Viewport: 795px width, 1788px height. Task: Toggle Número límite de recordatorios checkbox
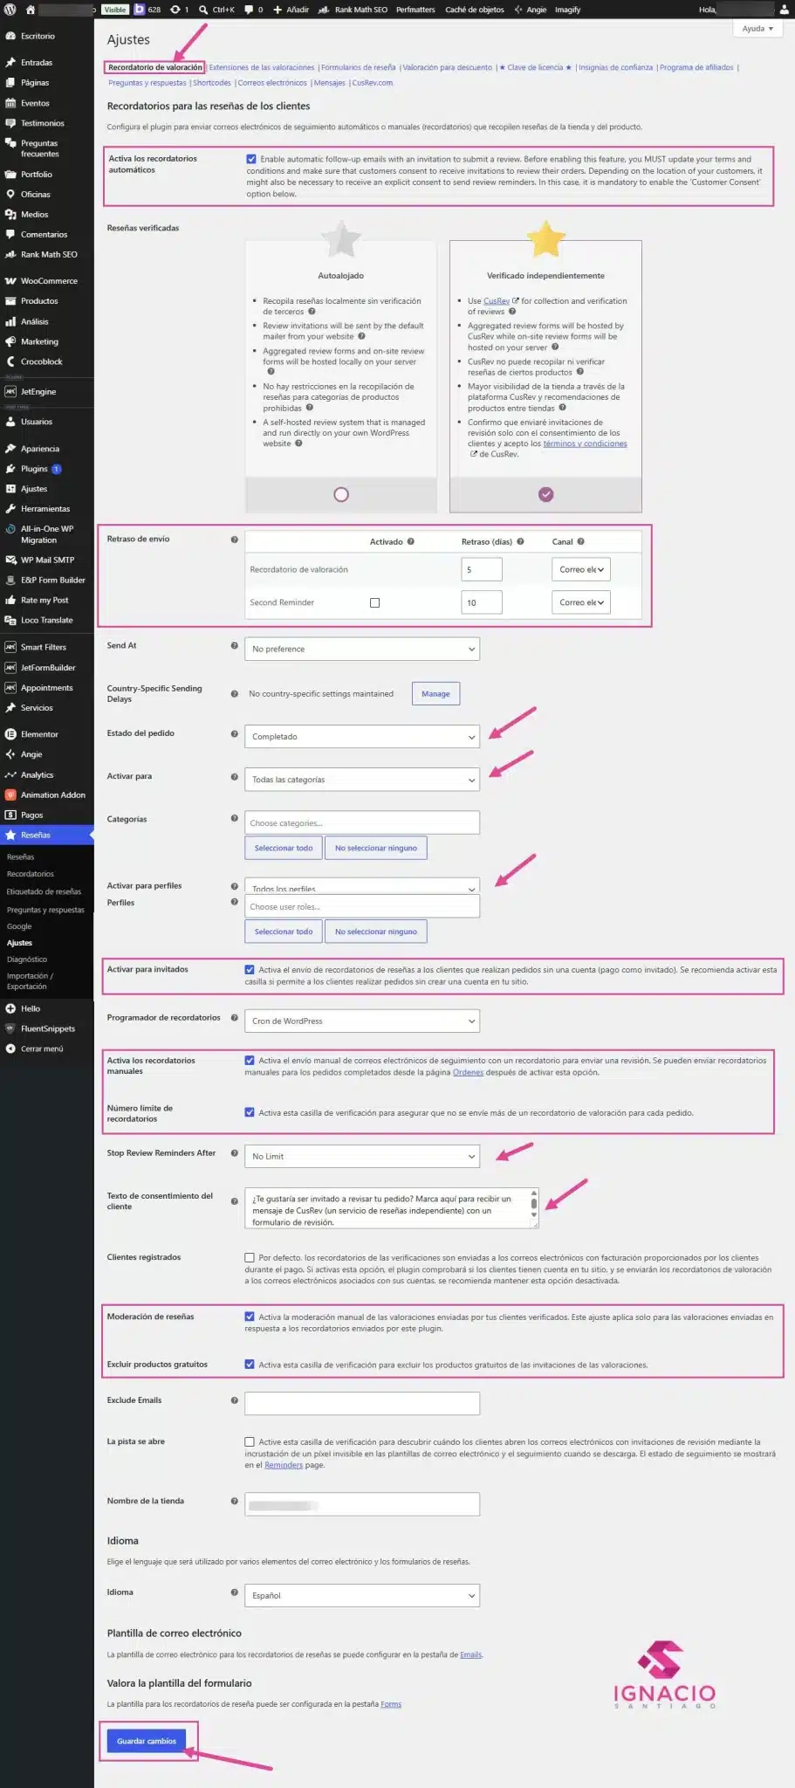point(250,1113)
